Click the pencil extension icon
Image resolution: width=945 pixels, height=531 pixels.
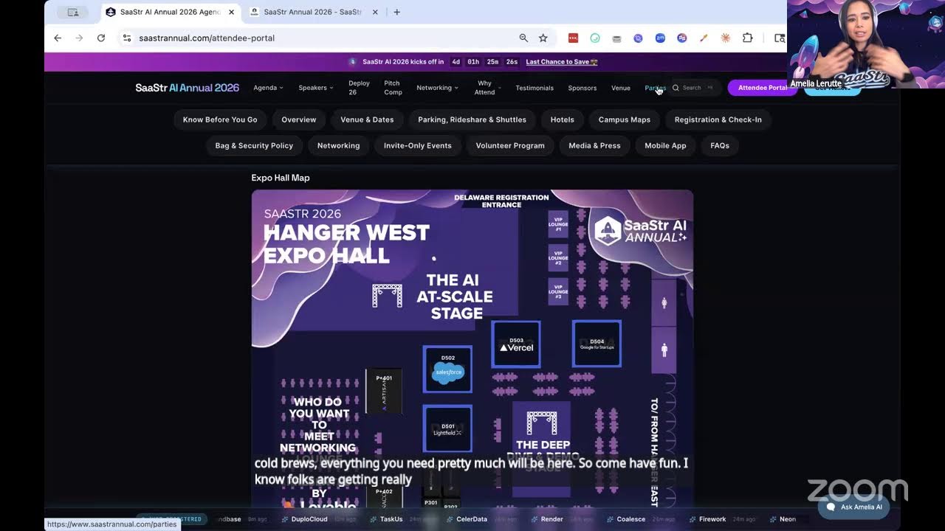(x=704, y=38)
